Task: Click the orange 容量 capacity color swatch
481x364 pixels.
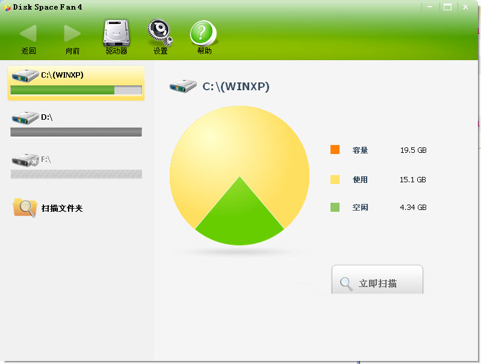Action: click(335, 150)
